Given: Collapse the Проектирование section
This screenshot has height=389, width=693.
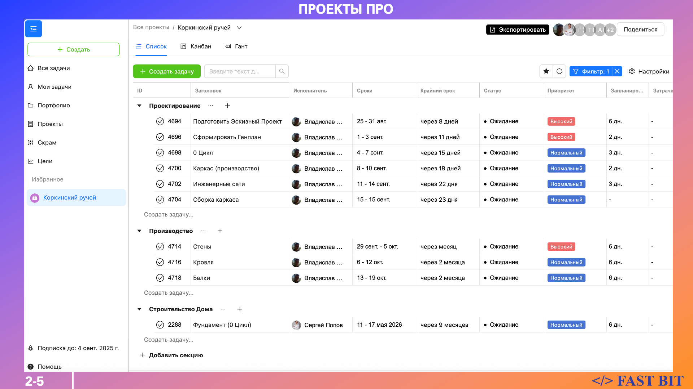Looking at the screenshot, I should (139, 106).
